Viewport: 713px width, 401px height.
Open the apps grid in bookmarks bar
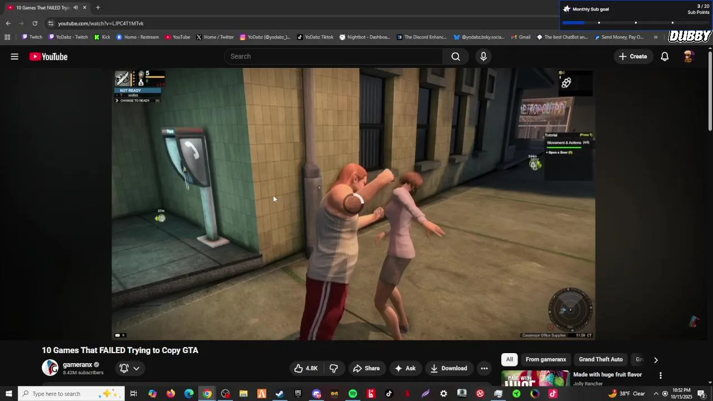[x=7, y=37]
